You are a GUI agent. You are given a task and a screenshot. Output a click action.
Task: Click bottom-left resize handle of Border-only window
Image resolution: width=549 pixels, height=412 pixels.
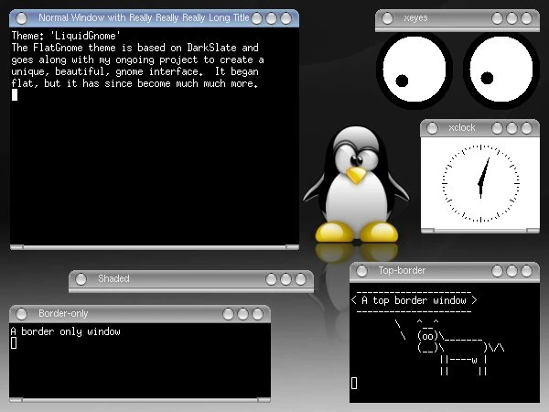click(x=16, y=400)
